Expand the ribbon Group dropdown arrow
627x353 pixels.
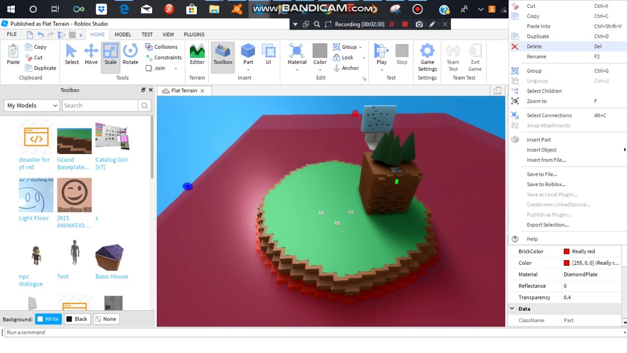click(361, 48)
